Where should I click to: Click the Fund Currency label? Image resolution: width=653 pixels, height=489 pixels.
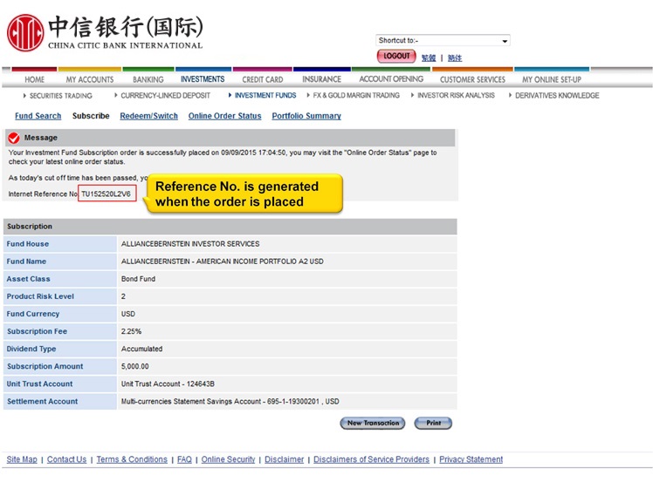[x=33, y=314]
